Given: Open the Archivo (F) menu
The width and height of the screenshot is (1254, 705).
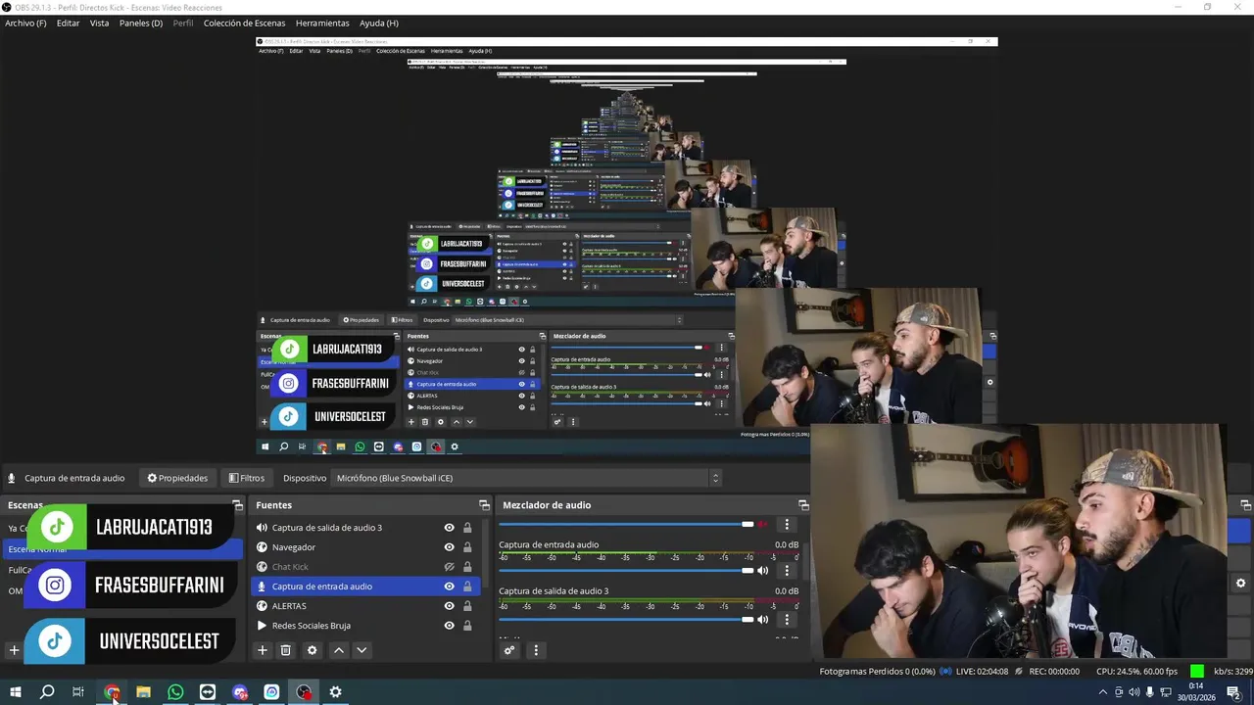Looking at the screenshot, I should 25,23.
